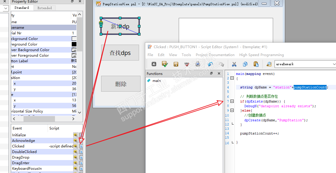
Task: Click the copy icon in Script Editor toolbar
Action: coord(245,64)
